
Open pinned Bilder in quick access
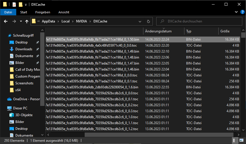(20, 63)
